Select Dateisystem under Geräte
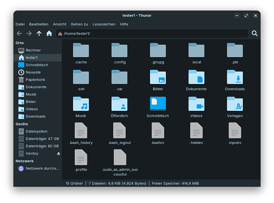This screenshot has height=203, width=274. pyautogui.click(x=36, y=131)
